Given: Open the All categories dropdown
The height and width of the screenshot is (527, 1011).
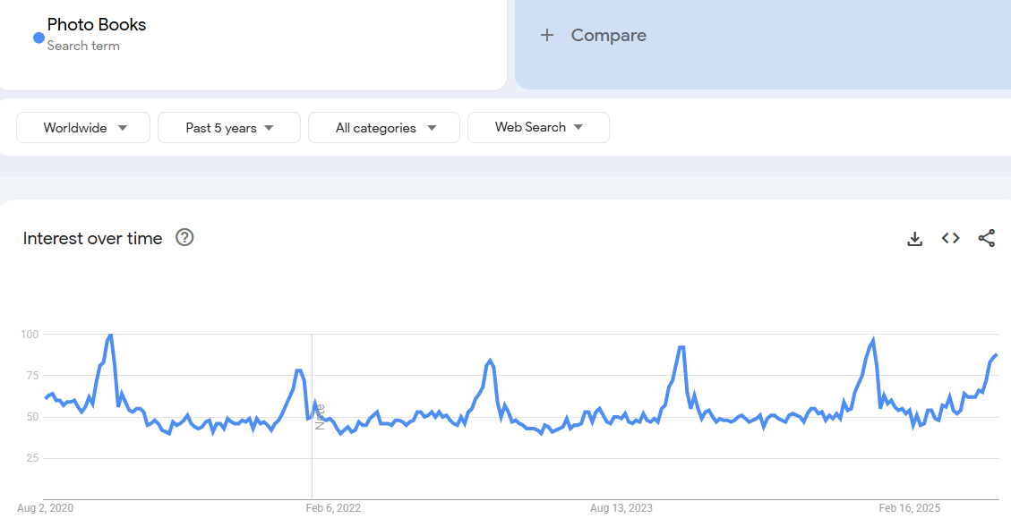Looking at the screenshot, I should [x=383, y=128].
